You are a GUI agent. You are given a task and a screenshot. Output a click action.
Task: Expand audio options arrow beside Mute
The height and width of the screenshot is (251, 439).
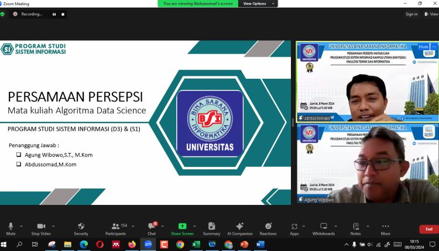(21, 226)
